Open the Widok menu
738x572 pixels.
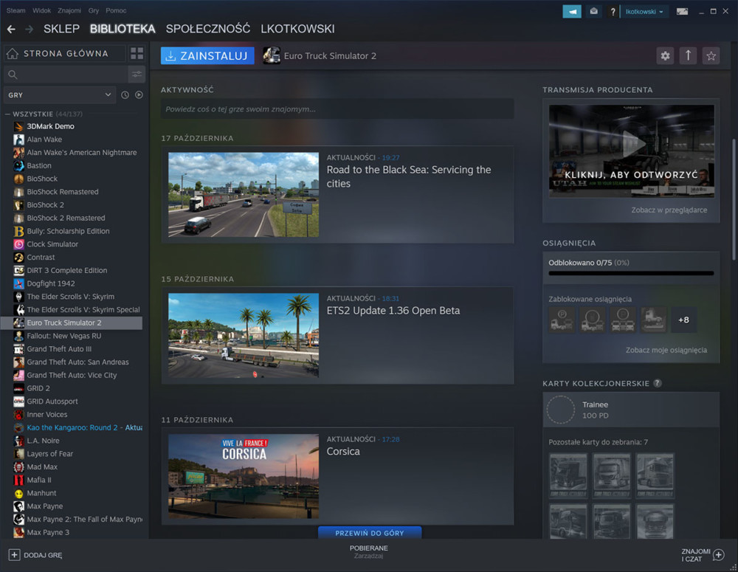click(42, 10)
